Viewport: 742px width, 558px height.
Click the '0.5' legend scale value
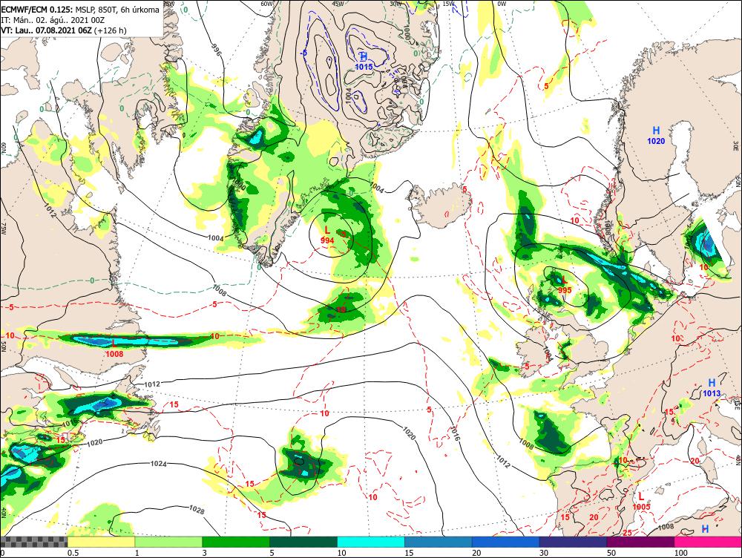(x=73, y=553)
